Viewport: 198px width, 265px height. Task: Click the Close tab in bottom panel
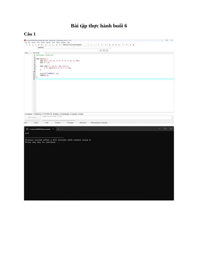pos(81,114)
